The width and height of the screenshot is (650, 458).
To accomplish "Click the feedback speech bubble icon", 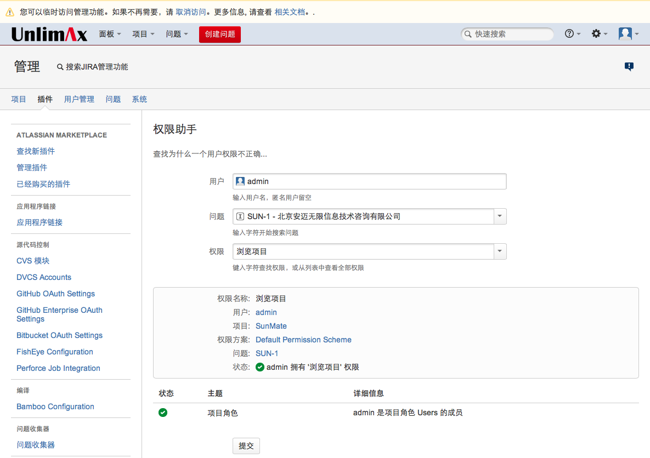I will coord(629,67).
